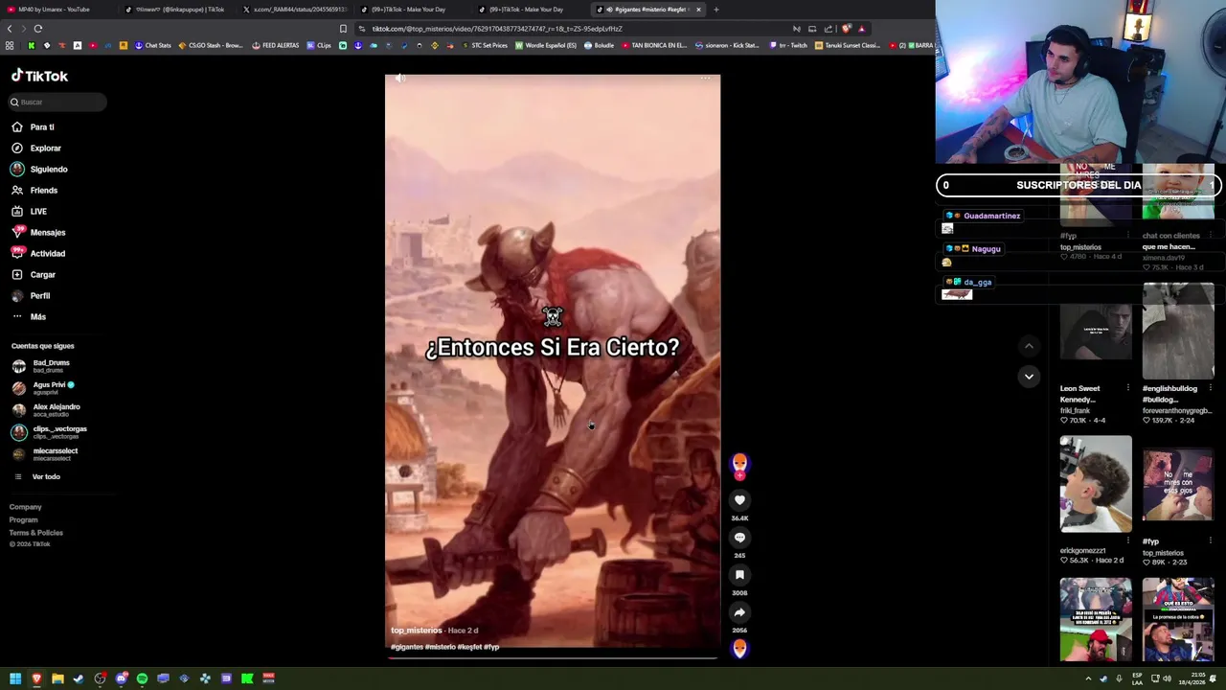
Task: Click the Buscar search field
Action: point(57,102)
